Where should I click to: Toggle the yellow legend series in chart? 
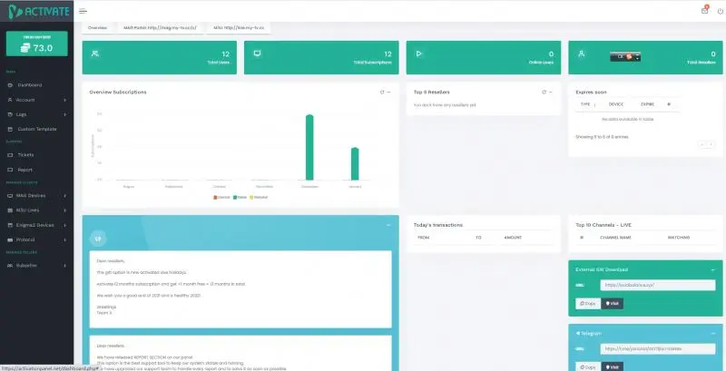259,198
